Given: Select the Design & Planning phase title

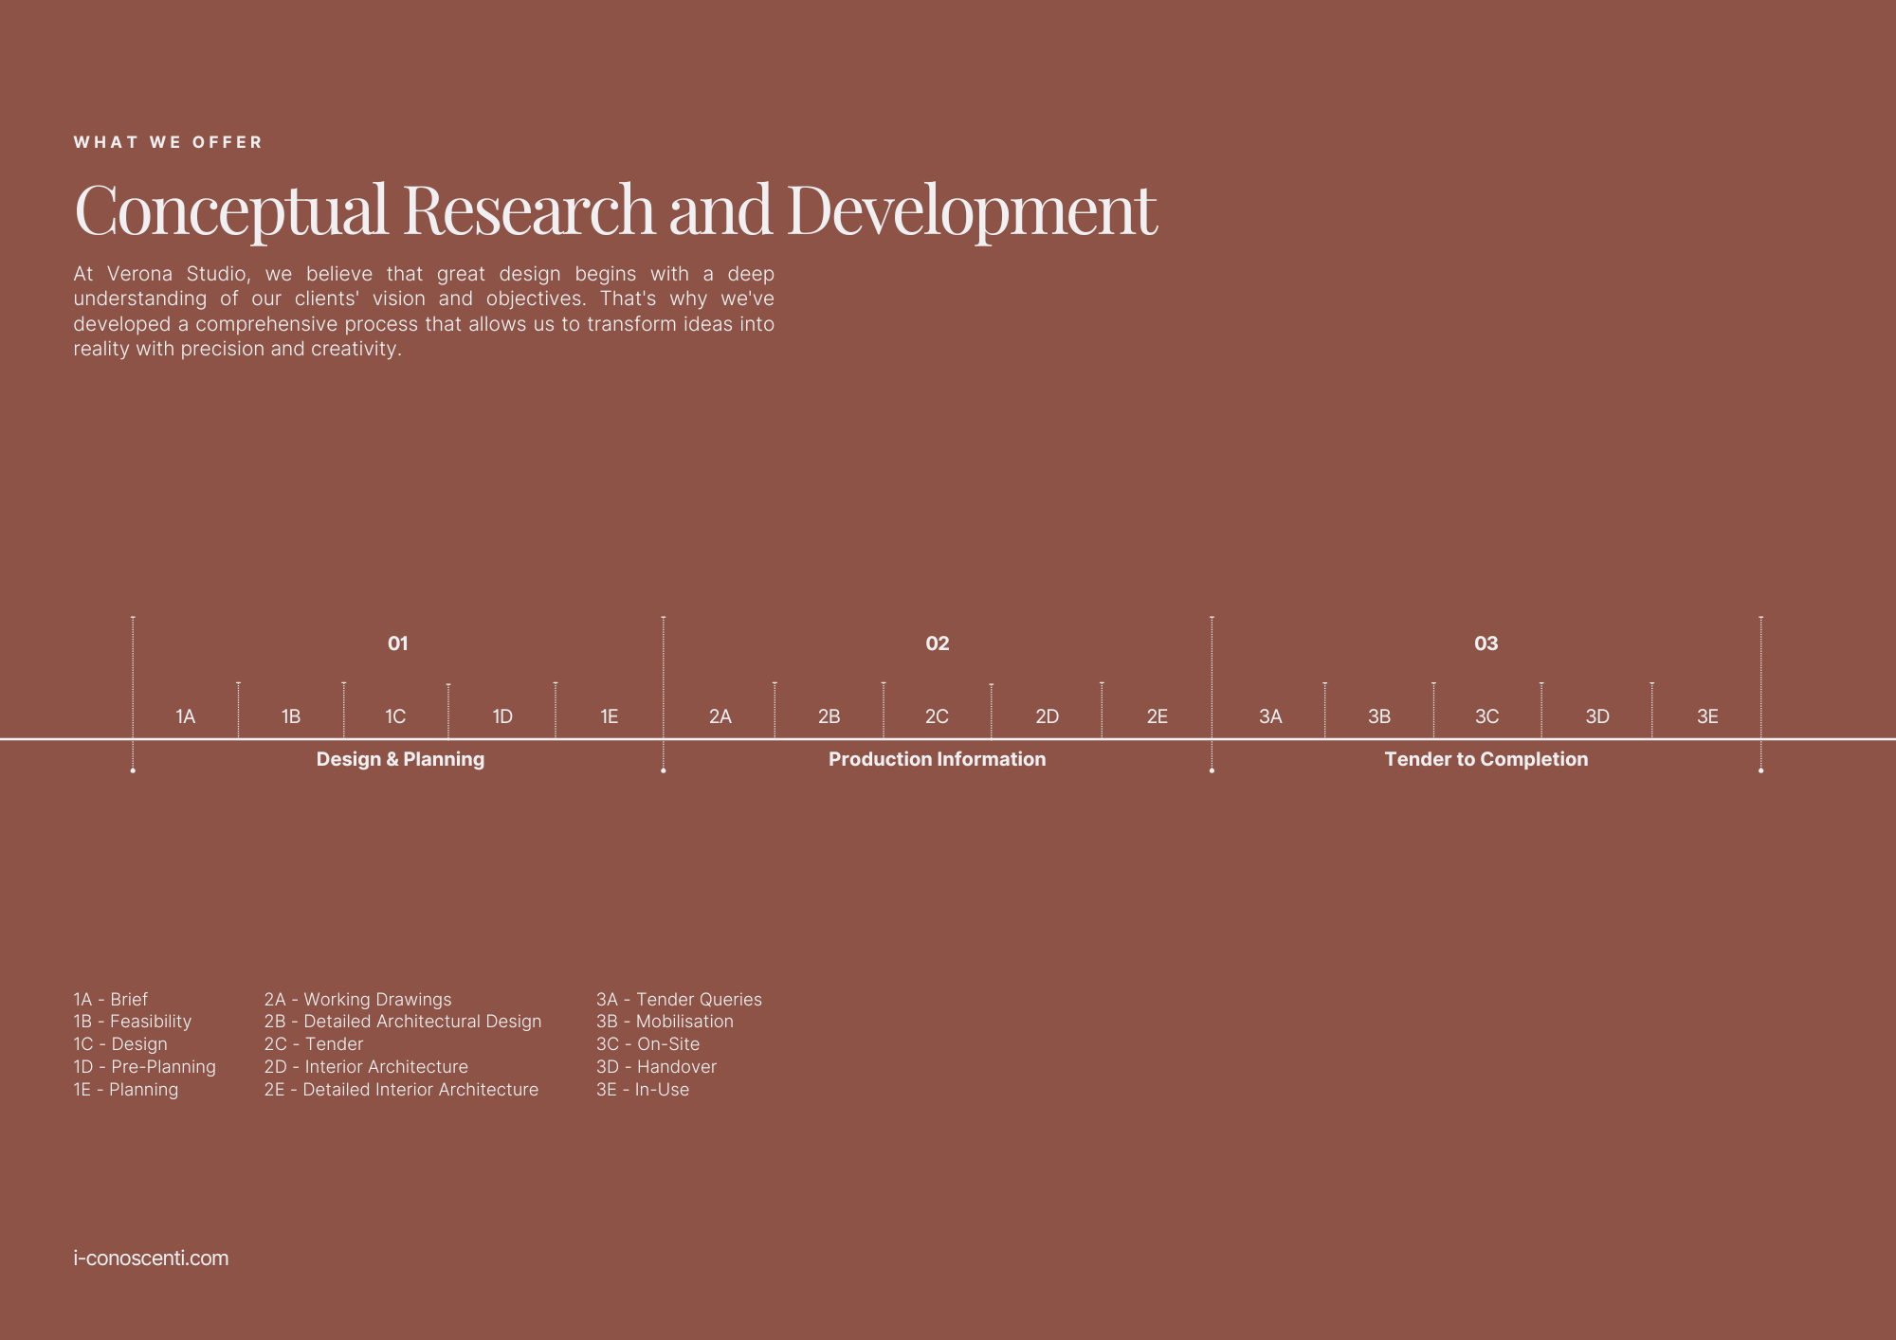Looking at the screenshot, I should (400, 759).
